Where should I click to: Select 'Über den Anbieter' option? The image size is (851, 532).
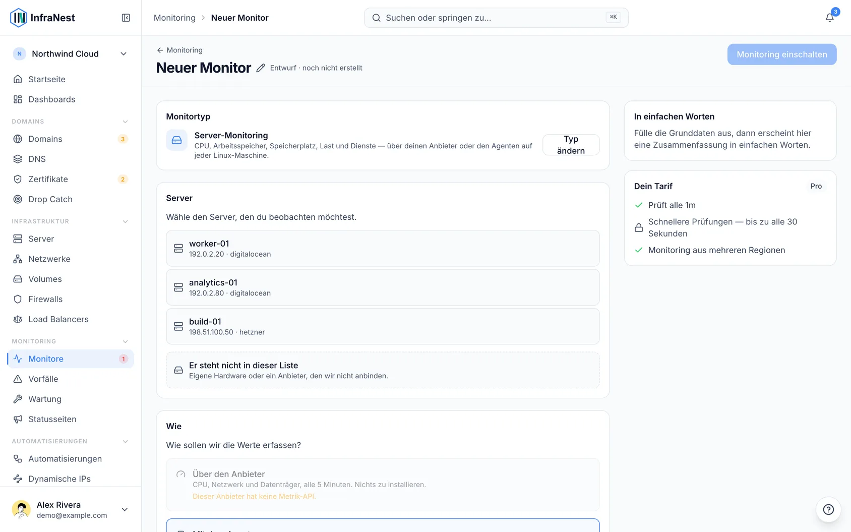[x=383, y=485]
